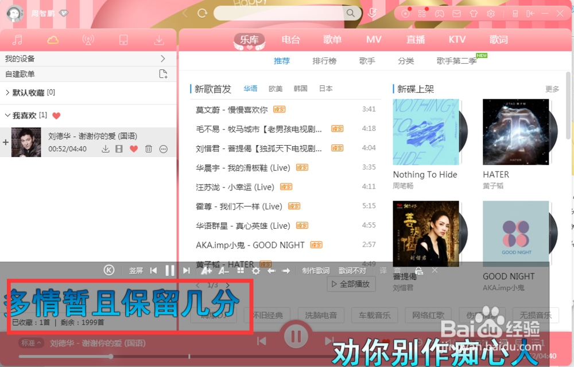The height and width of the screenshot is (367, 574).
Task: Add 谢谢你的爱 with plus icon
Action: click(x=6, y=142)
